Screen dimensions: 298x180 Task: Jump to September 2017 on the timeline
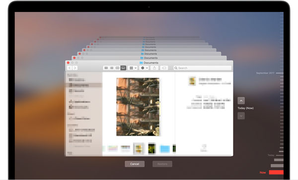click(x=265, y=73)
